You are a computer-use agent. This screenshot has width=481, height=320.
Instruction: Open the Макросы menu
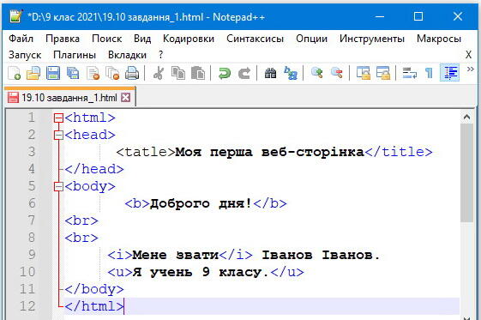tap(439, 39)
